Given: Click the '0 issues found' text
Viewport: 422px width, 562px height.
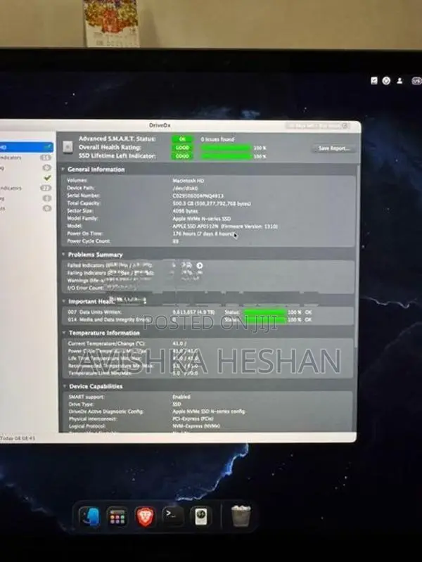Looking at the screenshot, I should click(217, 139).
